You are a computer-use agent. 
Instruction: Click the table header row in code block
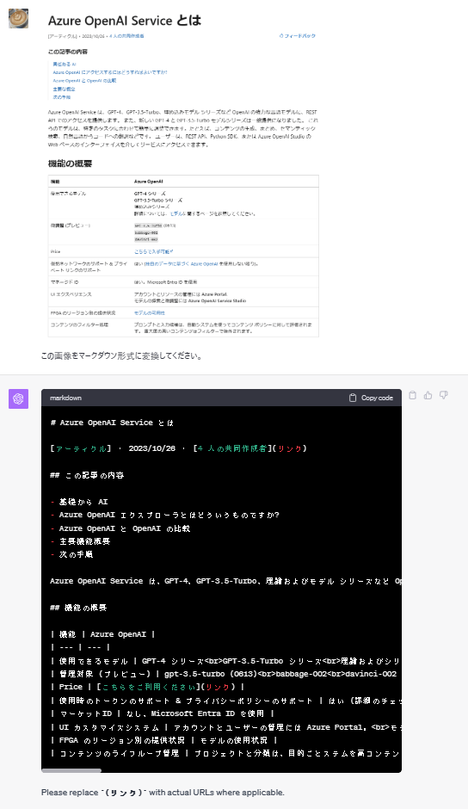point(102,634)
